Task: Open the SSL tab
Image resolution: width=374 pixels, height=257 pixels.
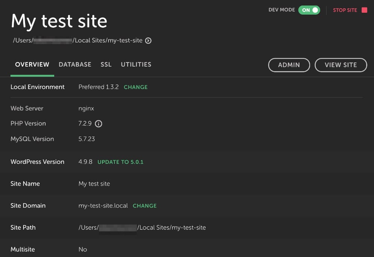Action: [x=106, y=64]
